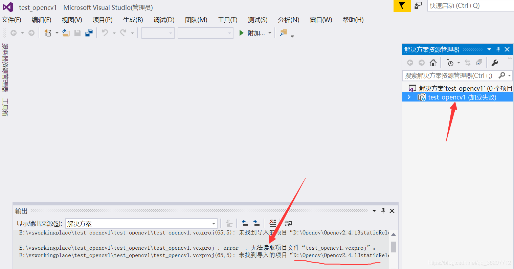Expand the 附加 debug target dropdown arrow
The image size is (514, 269).
pyautogui.click(x=270, y=33)
